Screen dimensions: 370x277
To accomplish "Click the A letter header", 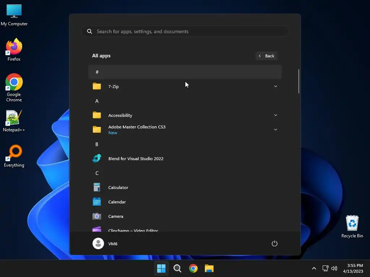I will [x=97, y=101].
